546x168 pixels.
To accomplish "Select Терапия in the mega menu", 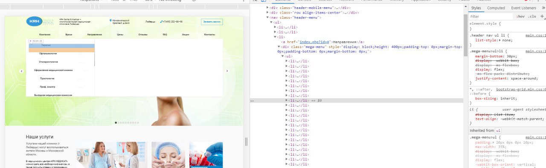I will pyautogui.click(x=46, y=45).
